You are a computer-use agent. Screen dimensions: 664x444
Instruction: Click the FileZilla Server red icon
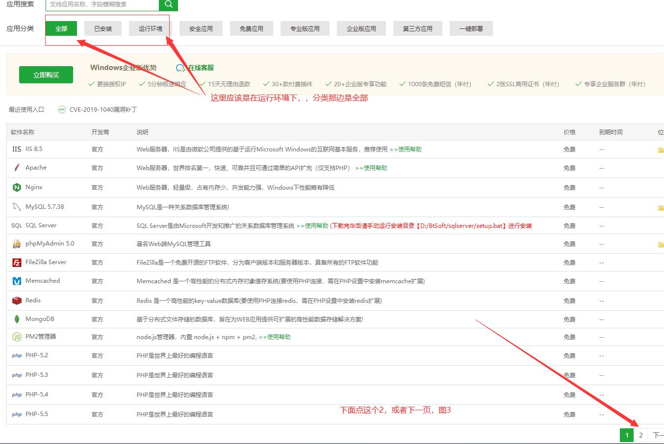(x=17, y=262)
